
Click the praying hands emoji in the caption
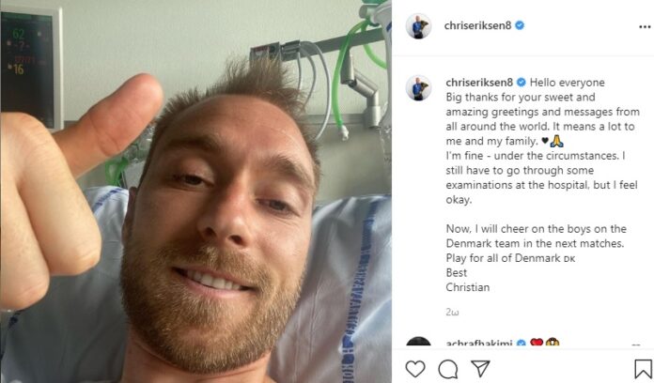point(557,142)
